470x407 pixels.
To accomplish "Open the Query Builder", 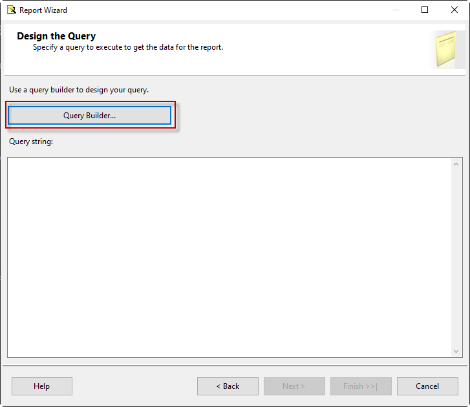I will (89, 116).
